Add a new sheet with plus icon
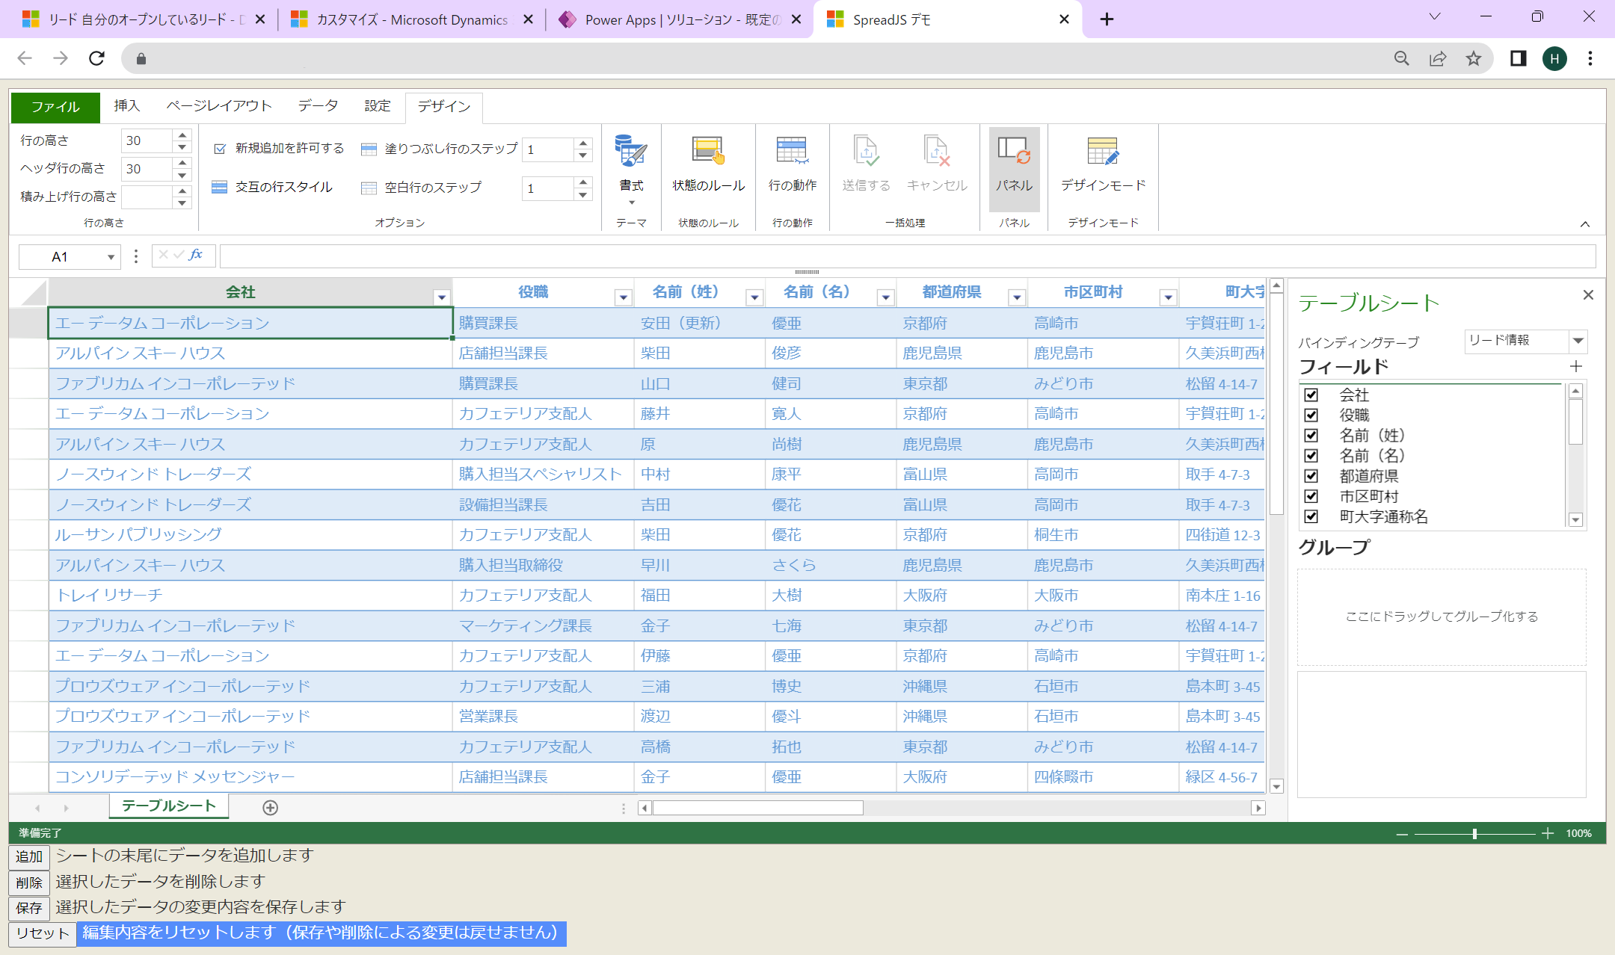 tap(271, 808)
